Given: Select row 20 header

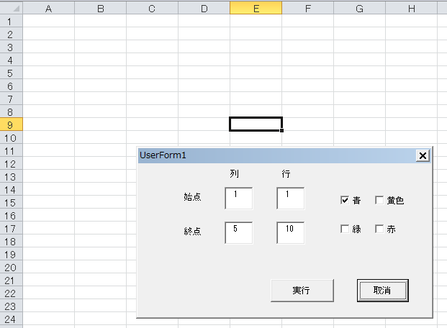Looking at the screenshot, I should [11, 267].
